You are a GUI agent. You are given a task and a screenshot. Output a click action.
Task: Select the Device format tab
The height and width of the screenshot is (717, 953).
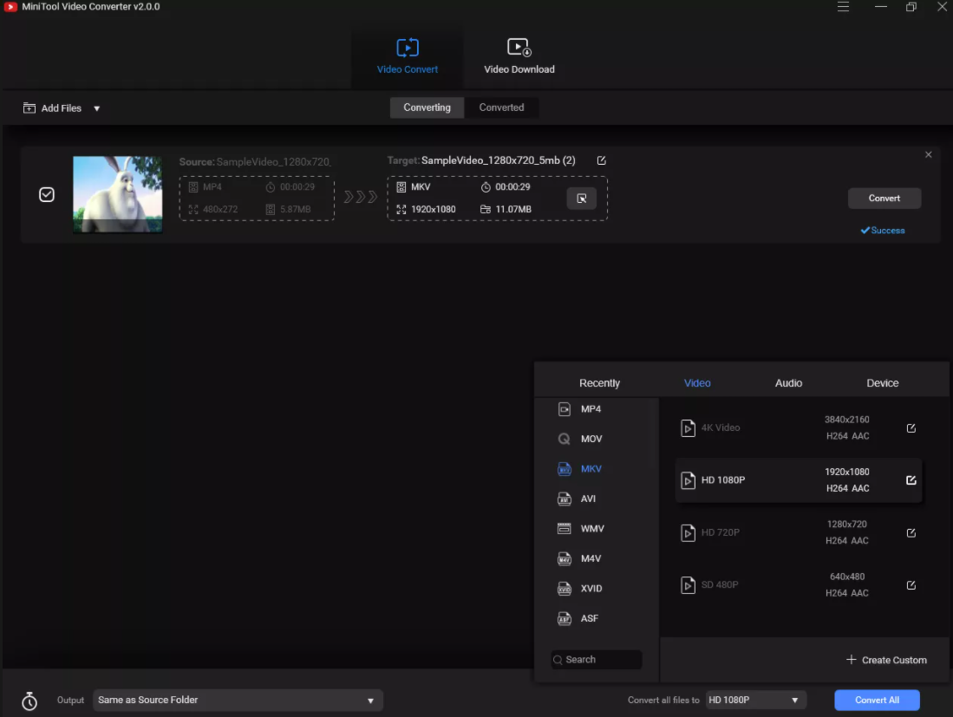(x=882, y=383)
